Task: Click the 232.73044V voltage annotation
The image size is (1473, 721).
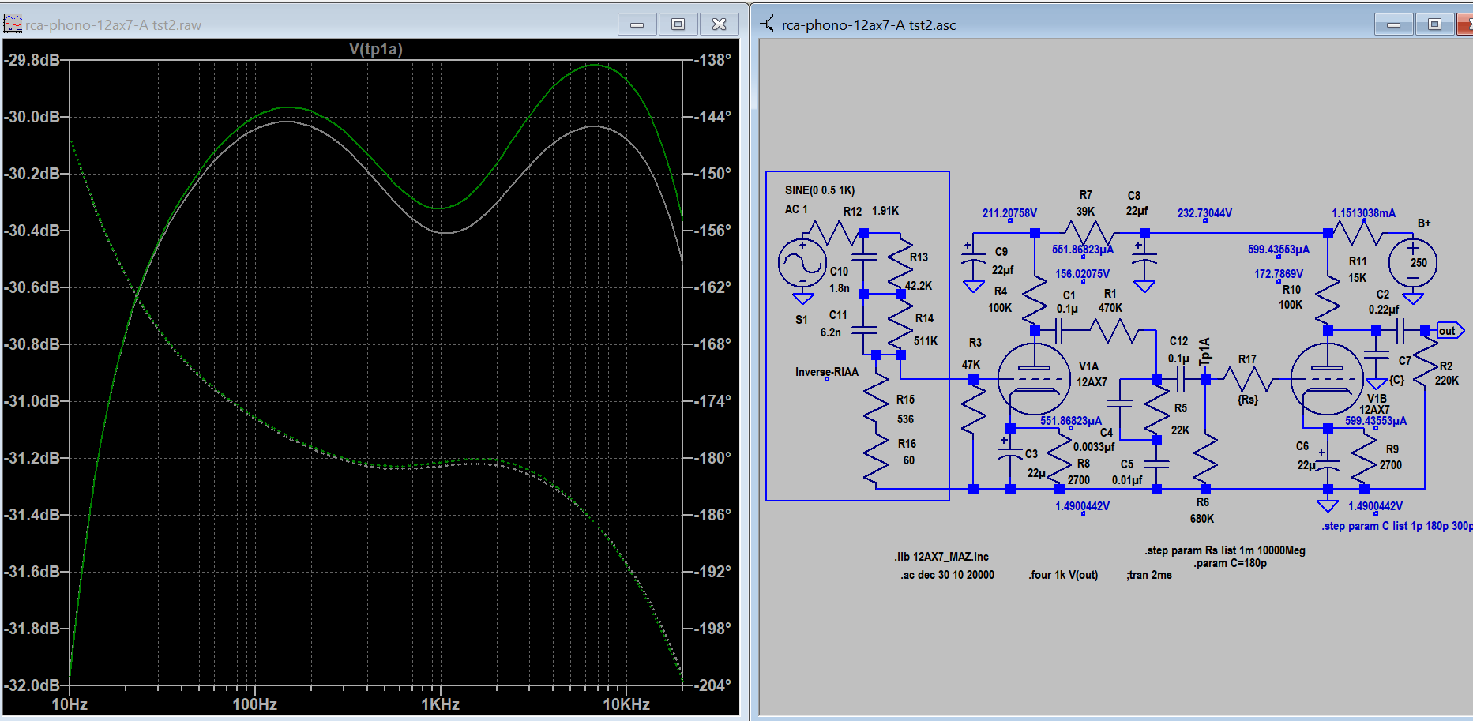Action: point(1204,213)
